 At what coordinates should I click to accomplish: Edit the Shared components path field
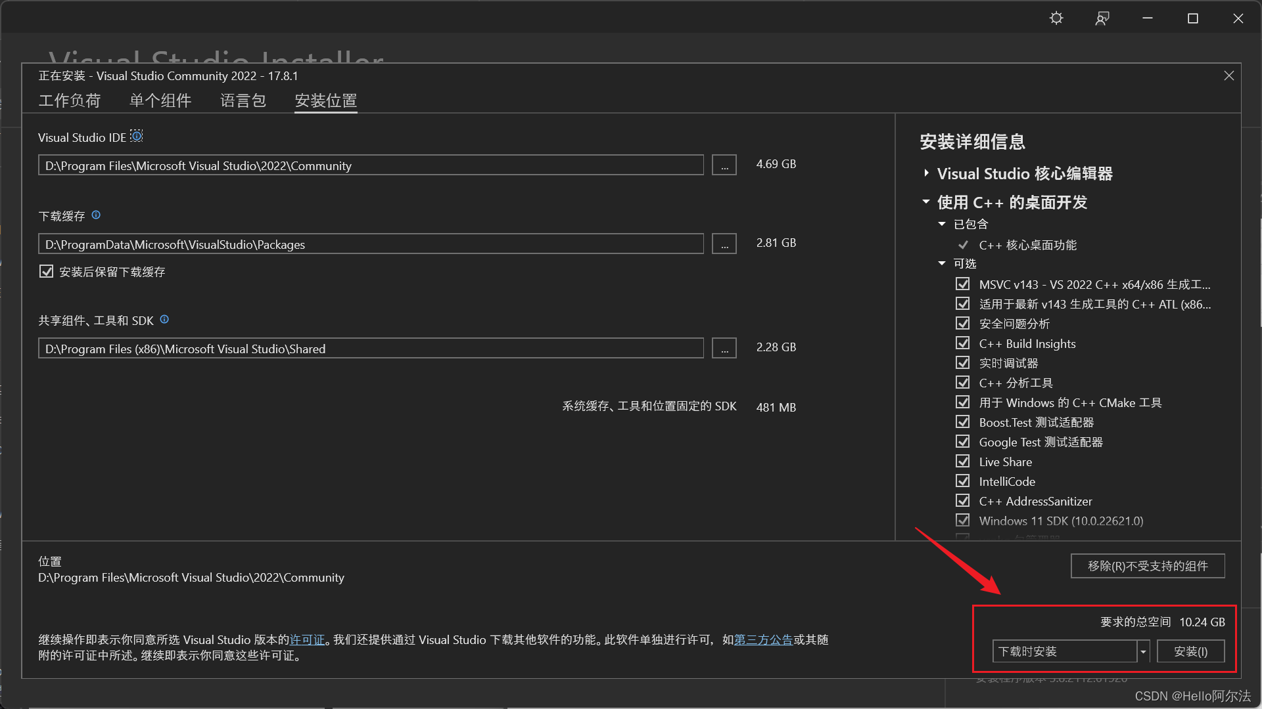[x=371, y=348]
